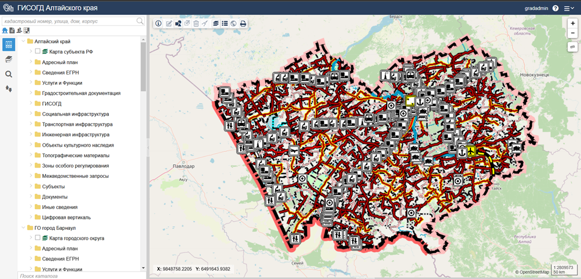Viewport: 581px width, 279px height.
Task: Open the layers panel in left sidebar
Action: pos(9,59)
